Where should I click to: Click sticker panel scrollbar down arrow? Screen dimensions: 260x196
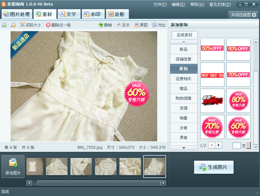click(x=256, y=147)
